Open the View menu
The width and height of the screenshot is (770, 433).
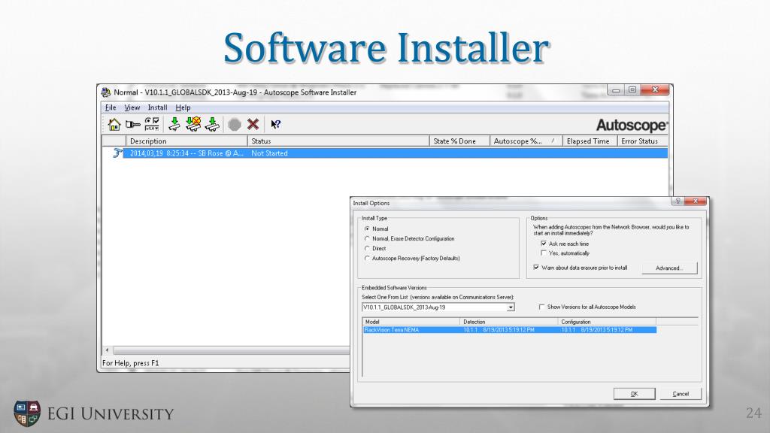tap(132, 107)
